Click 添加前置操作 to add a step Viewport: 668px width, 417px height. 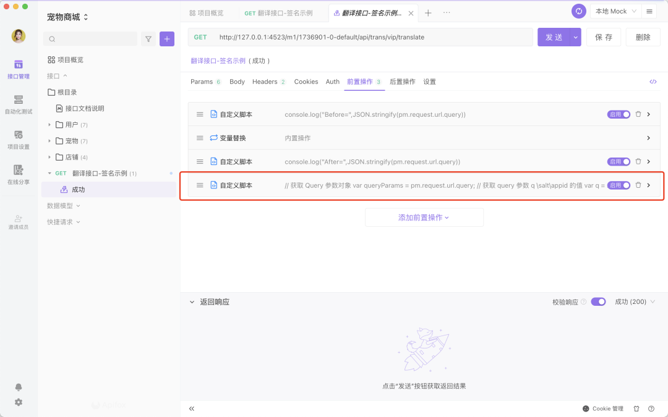[x=424, y=217]
